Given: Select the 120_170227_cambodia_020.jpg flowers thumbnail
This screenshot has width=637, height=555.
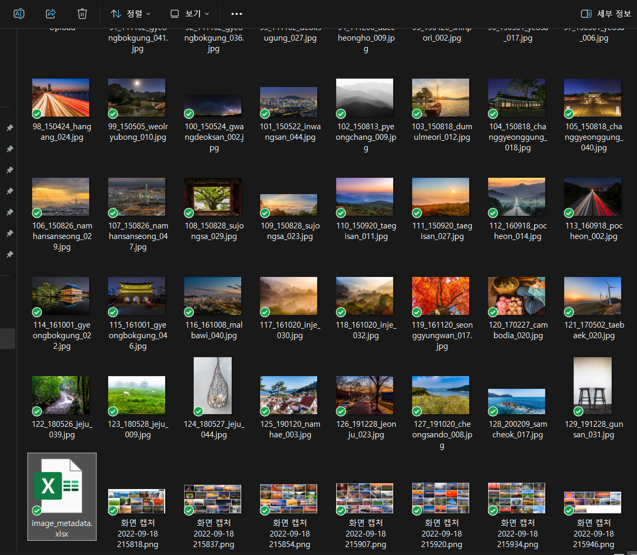Looking at the screenshot, I should pyautogui.click(x=517, y=296).
